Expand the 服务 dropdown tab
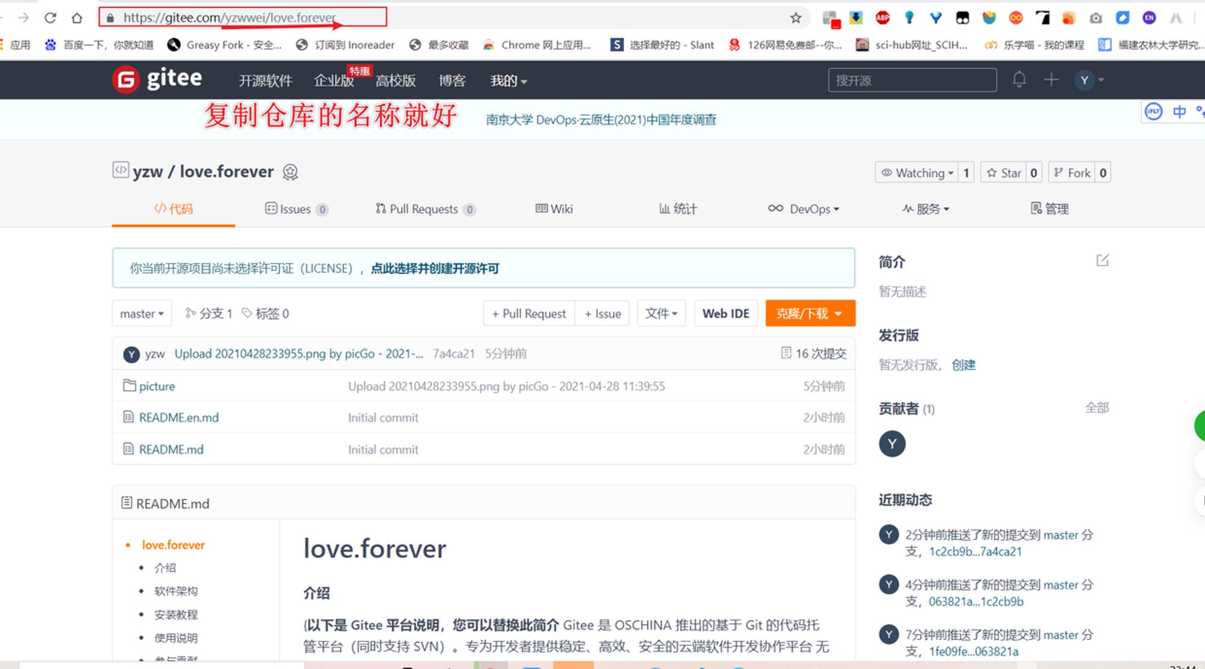 (x=925, y=209)
